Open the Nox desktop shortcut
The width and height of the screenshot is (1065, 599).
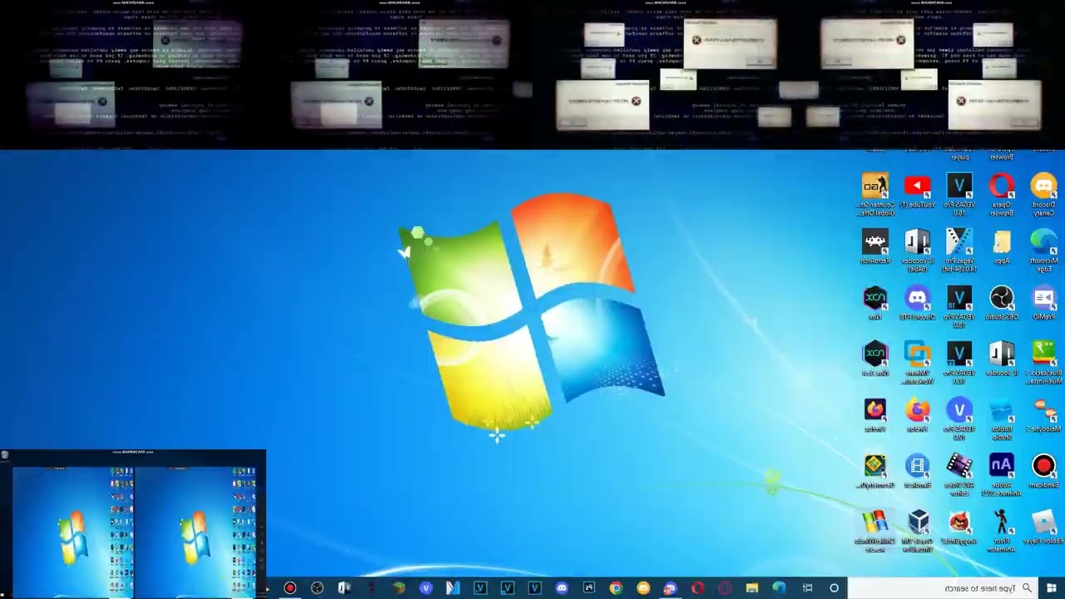coord(875,303)
